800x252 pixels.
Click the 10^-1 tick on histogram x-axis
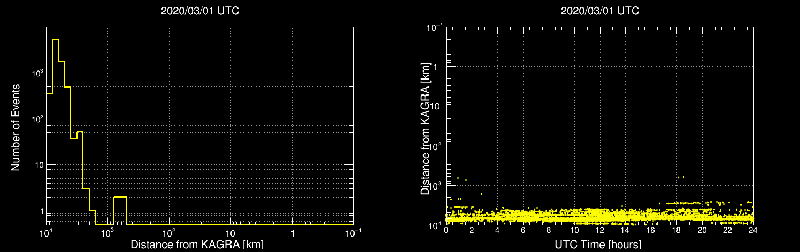(353, 232)
